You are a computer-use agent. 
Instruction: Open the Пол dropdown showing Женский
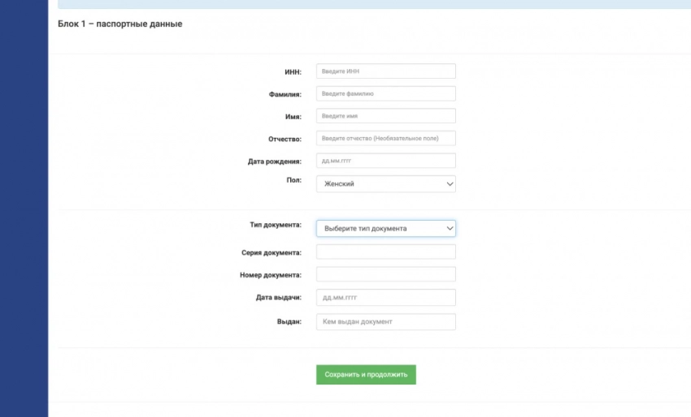385,184
